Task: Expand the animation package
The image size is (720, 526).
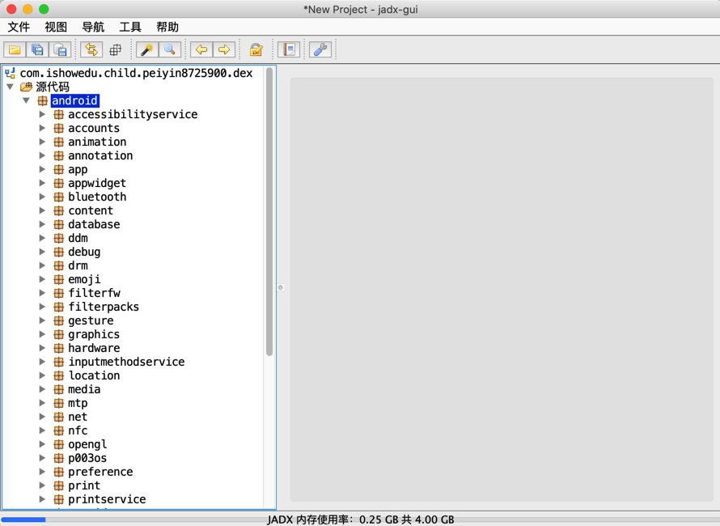Action: coord(42,142)
